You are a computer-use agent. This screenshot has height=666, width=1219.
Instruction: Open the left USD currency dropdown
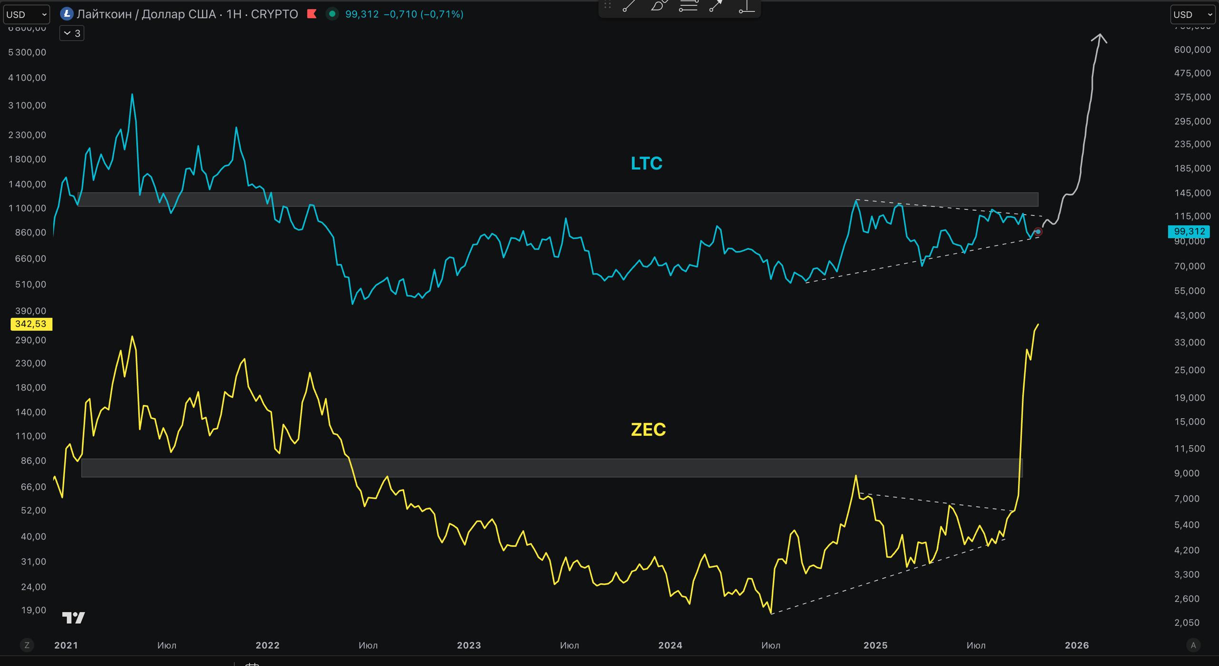tap(26, 14)
